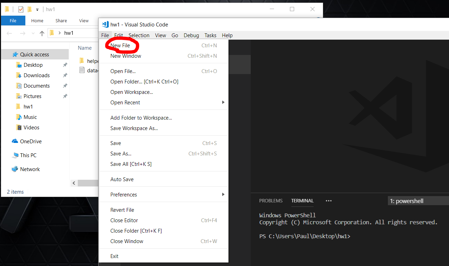Viewport: 449px width, 266px height.
Task: Toggle Auto Save option
Action: tap(164, 179)
